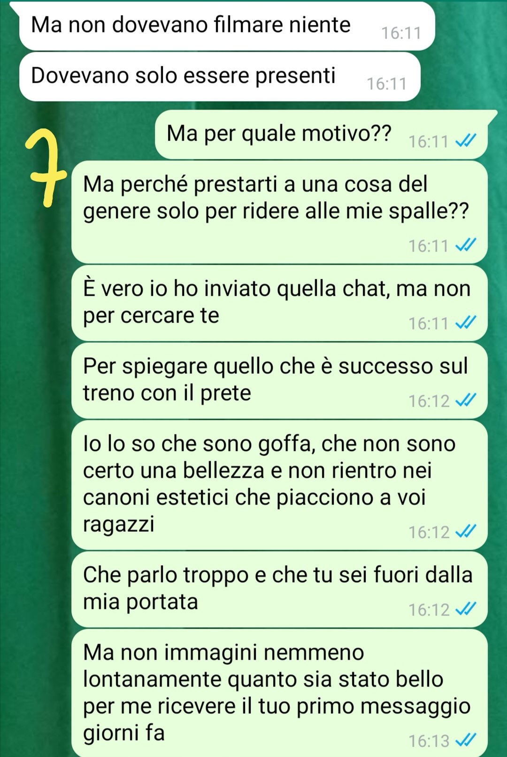This screenshot has width=507, height=757.
Task: Click the read-receipt ticks beside 'ragazzi'
Action: 466,532
